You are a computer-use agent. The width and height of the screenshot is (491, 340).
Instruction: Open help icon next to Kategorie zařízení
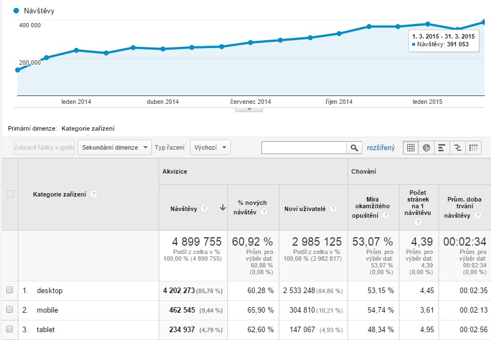pyautogui.click(x=93, y=194)
